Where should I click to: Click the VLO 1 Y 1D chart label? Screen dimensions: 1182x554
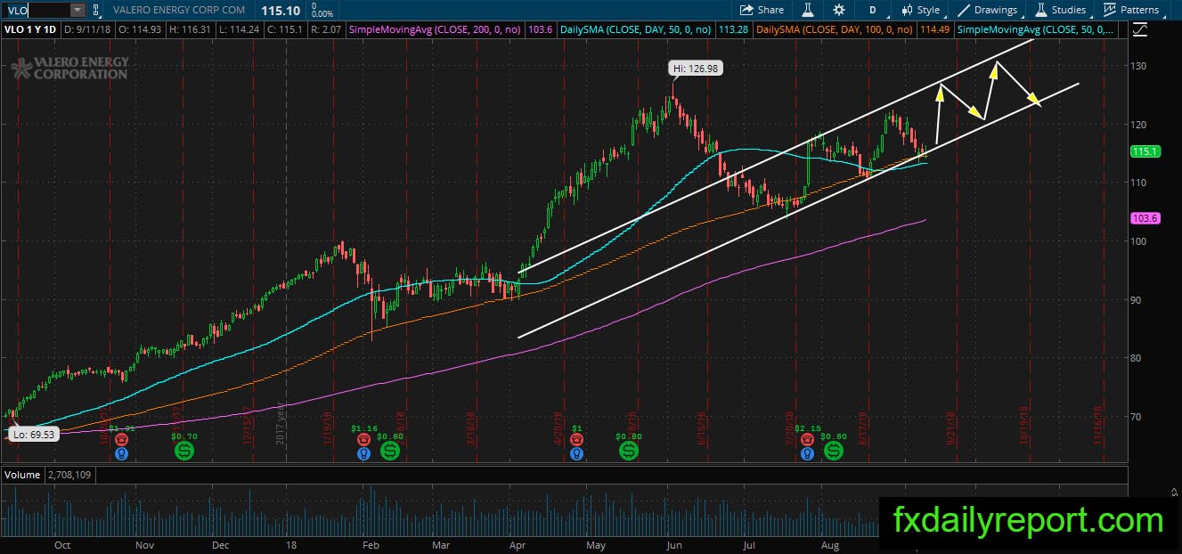[32, 29]
